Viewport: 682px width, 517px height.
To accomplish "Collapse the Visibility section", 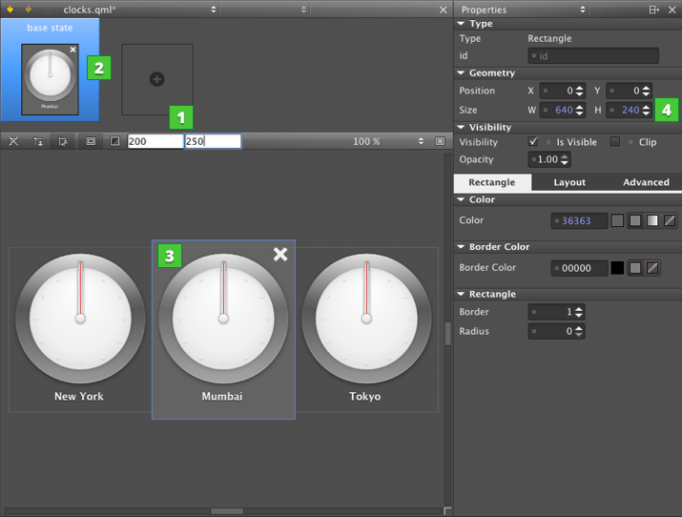I will point(461,128).
